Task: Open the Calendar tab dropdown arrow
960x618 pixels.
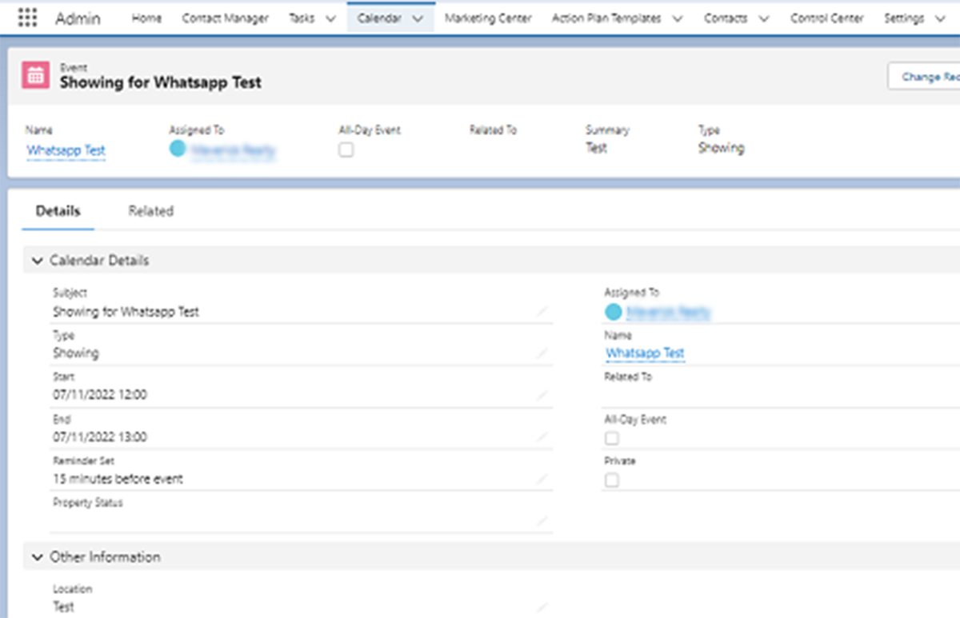Action: coord(418,18)
